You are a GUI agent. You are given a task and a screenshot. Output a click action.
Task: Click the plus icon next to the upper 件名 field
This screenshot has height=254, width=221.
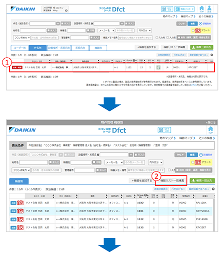click(x=58, y=23)
